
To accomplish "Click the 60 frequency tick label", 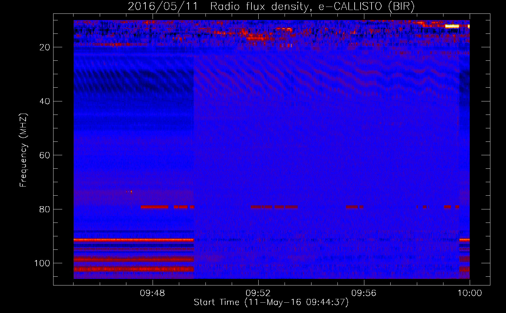I will [x=45, y=155].
